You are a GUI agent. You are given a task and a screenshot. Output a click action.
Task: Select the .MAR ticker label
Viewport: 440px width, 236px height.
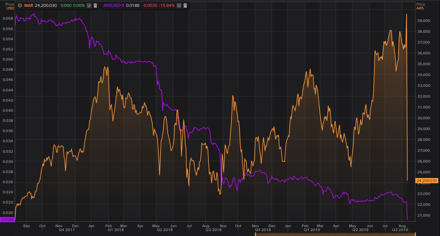[28, 6]
